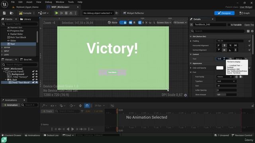Toggle visibility eye for B_Quit
Image resolution: width=255 pixels, height=143 pixels.
pos(37,79)
